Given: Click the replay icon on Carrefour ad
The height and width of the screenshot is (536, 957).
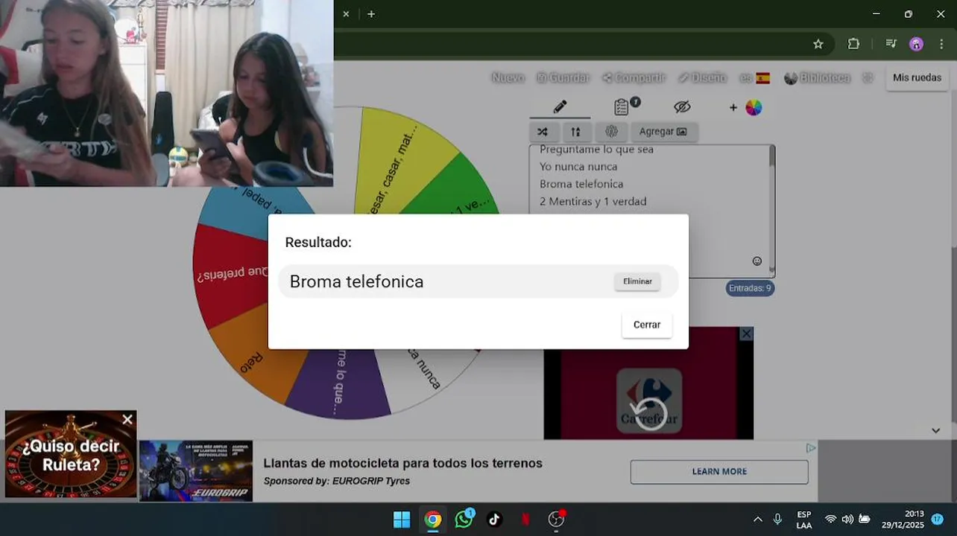Looking at the screenshot, I should (x=648, y=414).
